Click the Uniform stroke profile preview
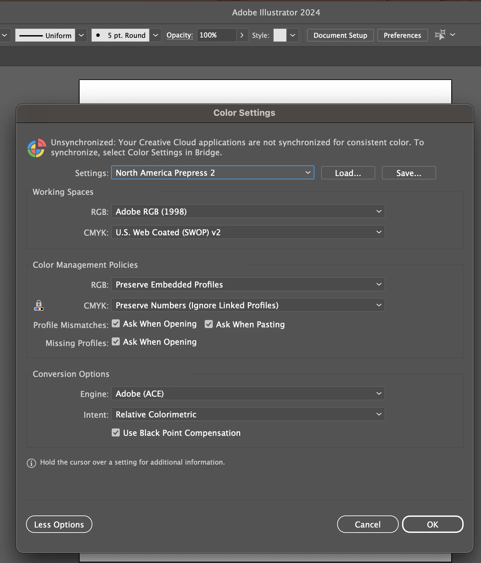This screenshot has height=563, width=481. [x=45, y=35]
